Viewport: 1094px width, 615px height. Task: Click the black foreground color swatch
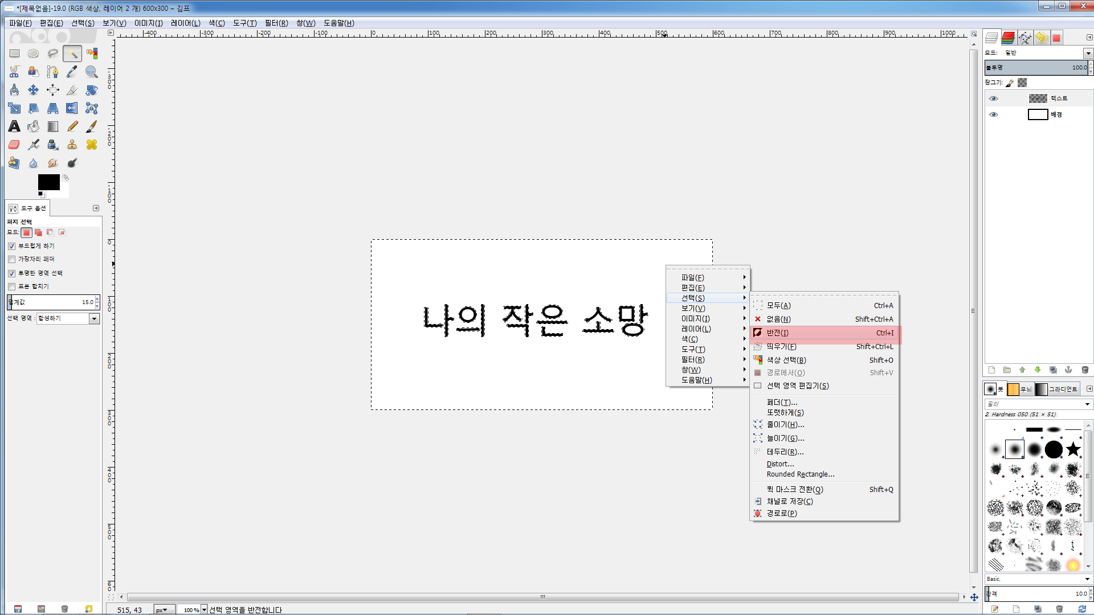pos(48,182)
